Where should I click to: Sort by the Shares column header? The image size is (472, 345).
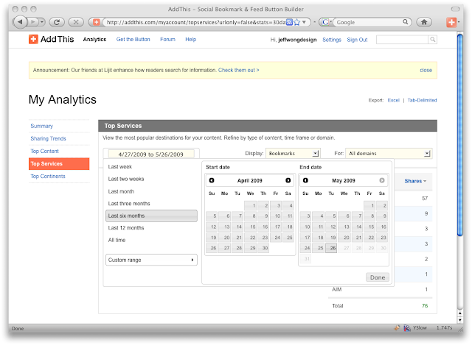click(x=415, y=180)
